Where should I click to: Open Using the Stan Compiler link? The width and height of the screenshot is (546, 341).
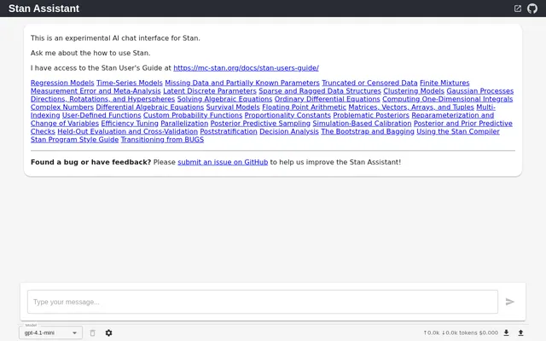tap(458, 131)
